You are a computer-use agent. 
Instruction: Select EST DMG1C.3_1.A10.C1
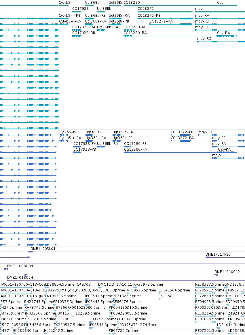pos(115,285)
